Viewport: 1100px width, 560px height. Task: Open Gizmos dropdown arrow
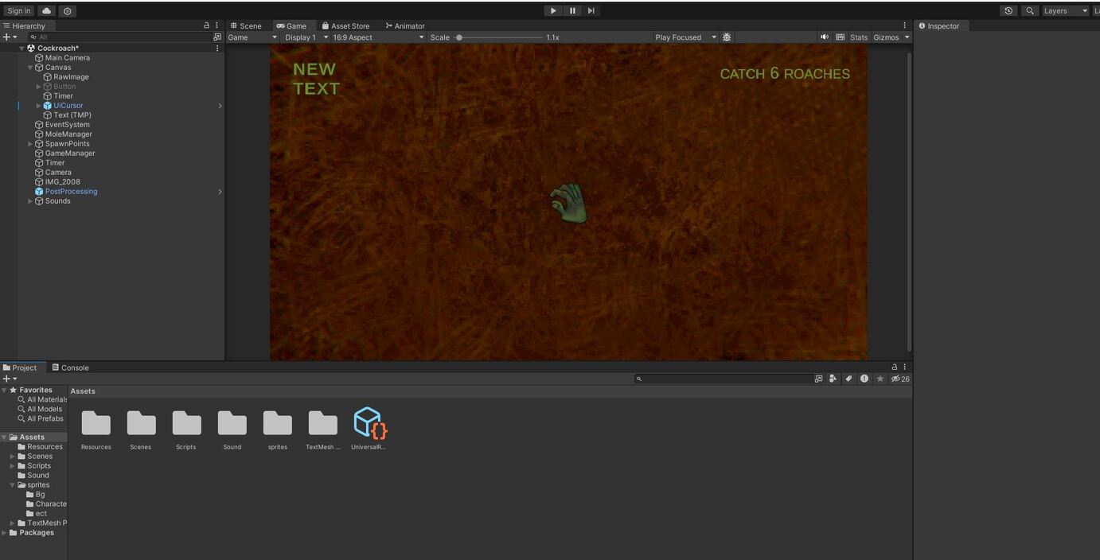pos(907,37)
